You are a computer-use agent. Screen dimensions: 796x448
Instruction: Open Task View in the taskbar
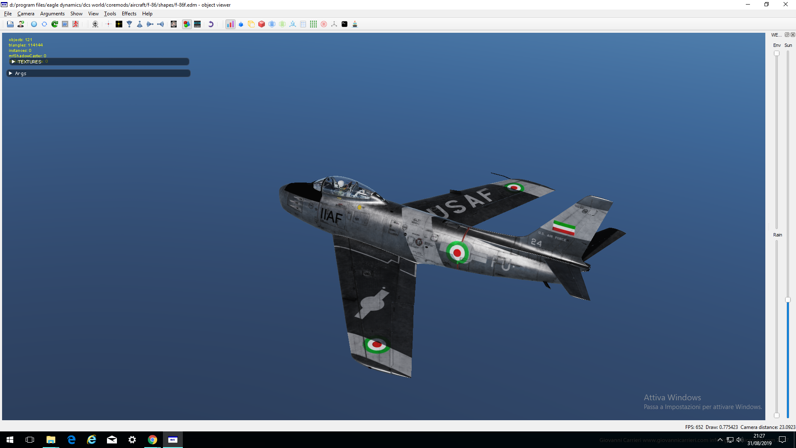[x=30, y=440]
